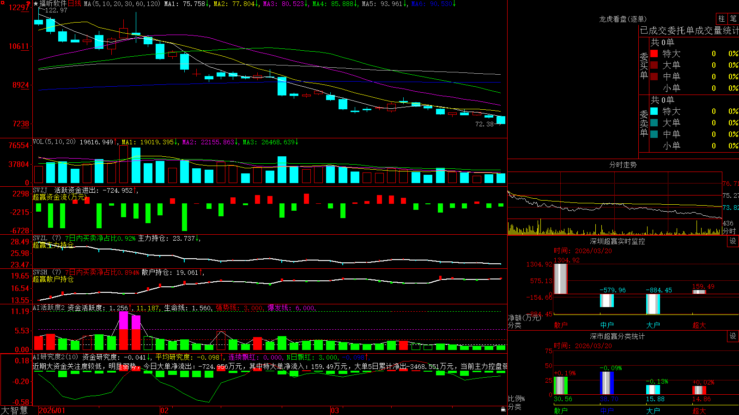
Task: Click the 深市超赢分类统计 panel title
Action: pos(618,336)
